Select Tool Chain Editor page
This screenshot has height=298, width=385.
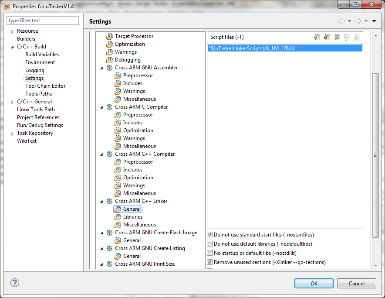pos(45,86)
